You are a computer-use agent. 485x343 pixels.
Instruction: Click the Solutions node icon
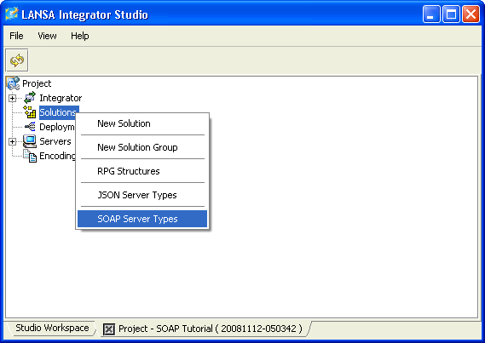pyautogui.click(x=30, y=112)
